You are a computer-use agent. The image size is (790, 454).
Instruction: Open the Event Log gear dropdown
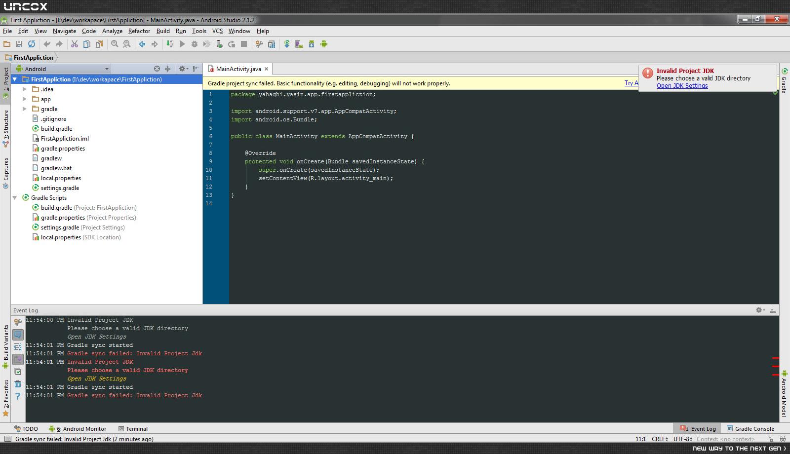tap(760, 310)
